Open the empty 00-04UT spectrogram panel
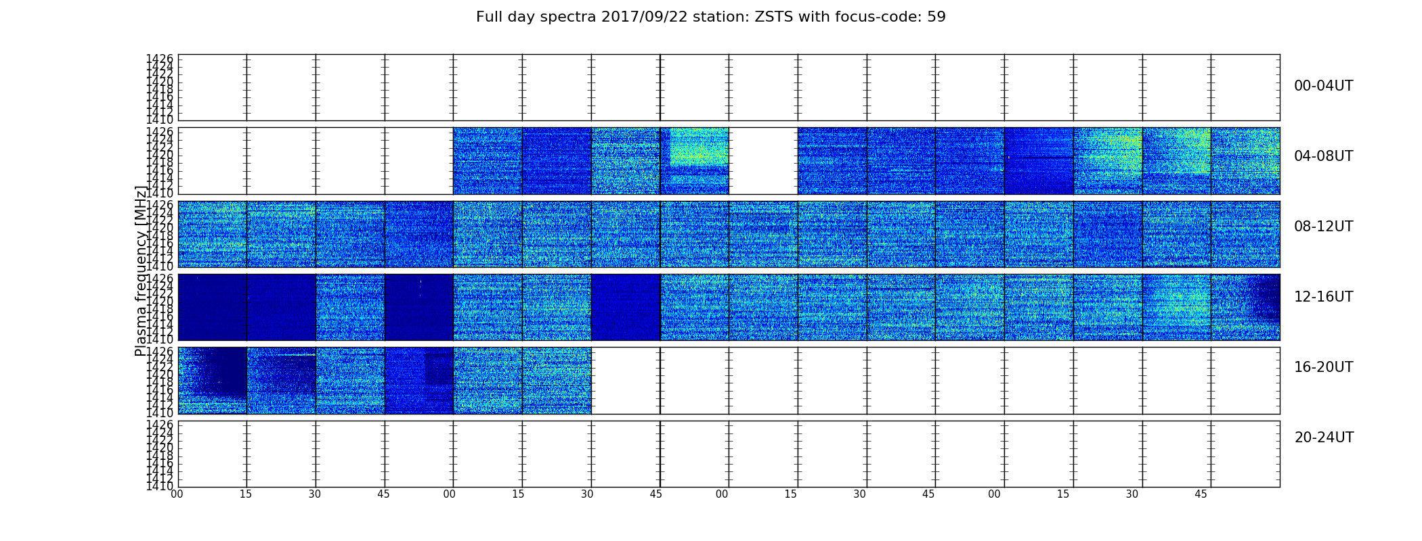 (x=729, y=88)
